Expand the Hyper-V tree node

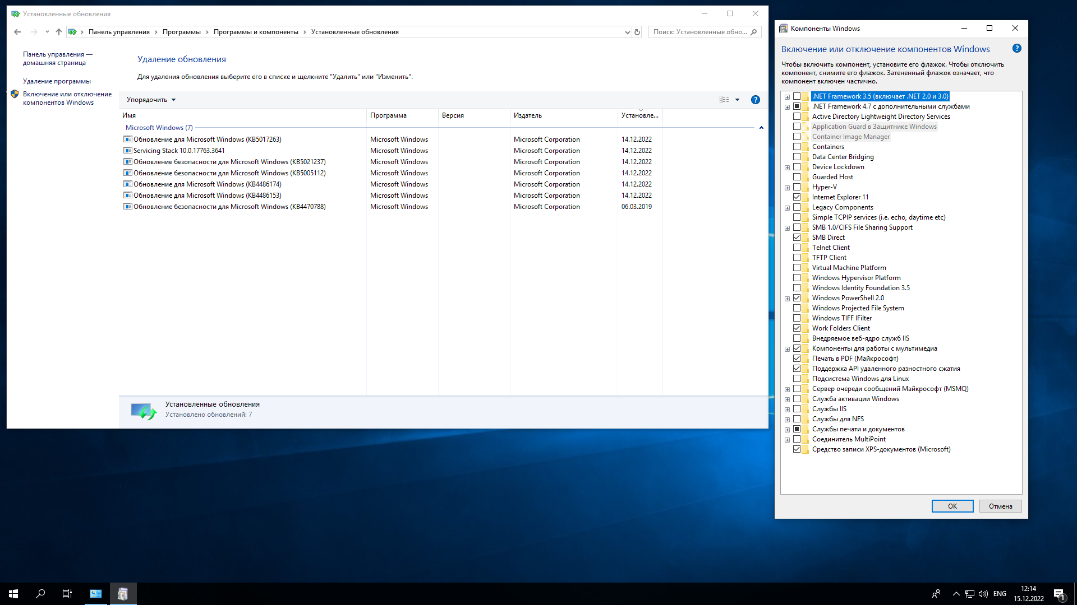(x=787, y=188)
